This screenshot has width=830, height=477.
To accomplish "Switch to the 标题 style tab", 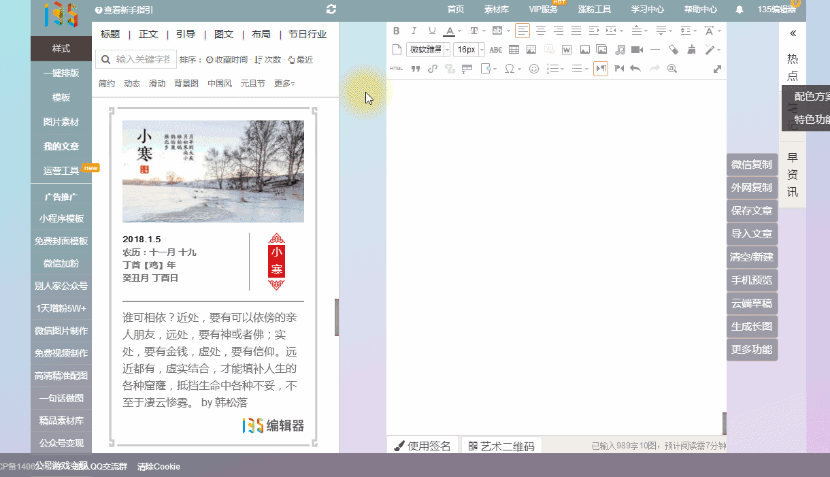I will 110,34.
